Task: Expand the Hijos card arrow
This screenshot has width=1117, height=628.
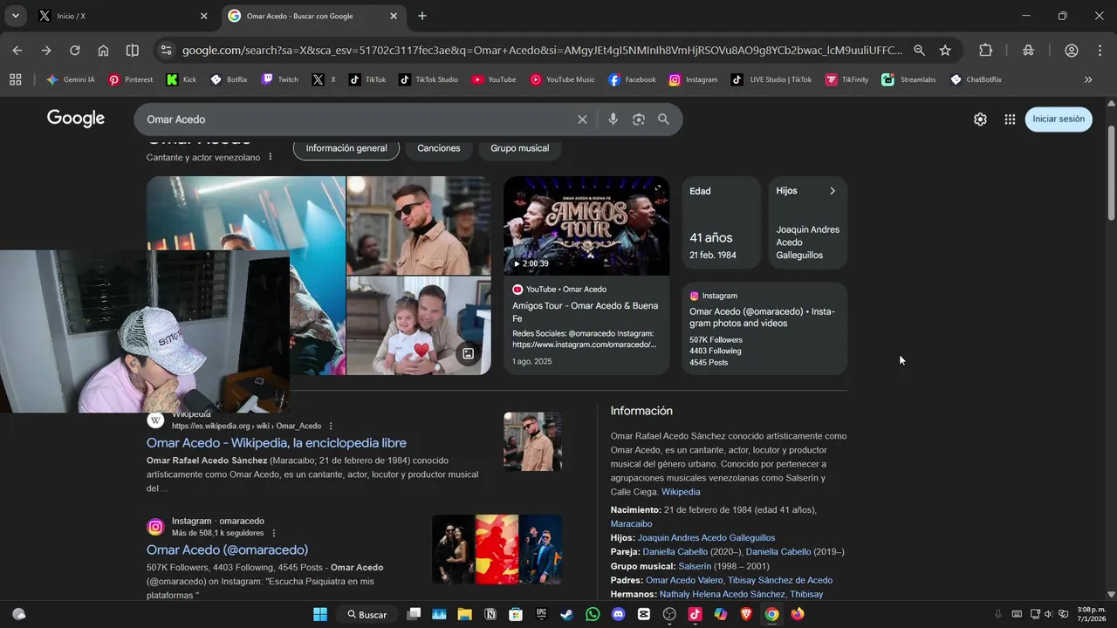Action: click(832, 191)
